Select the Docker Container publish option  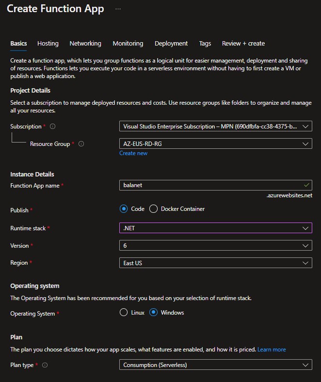pos(153,209)
